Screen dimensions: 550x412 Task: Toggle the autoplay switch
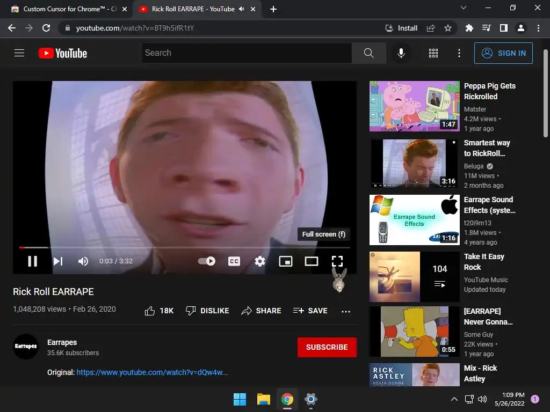[x=207, y=261]
